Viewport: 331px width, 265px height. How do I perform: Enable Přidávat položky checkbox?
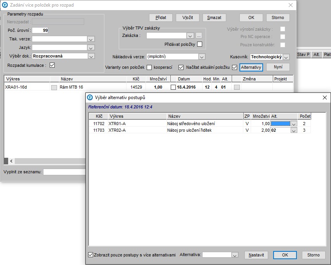199,44
